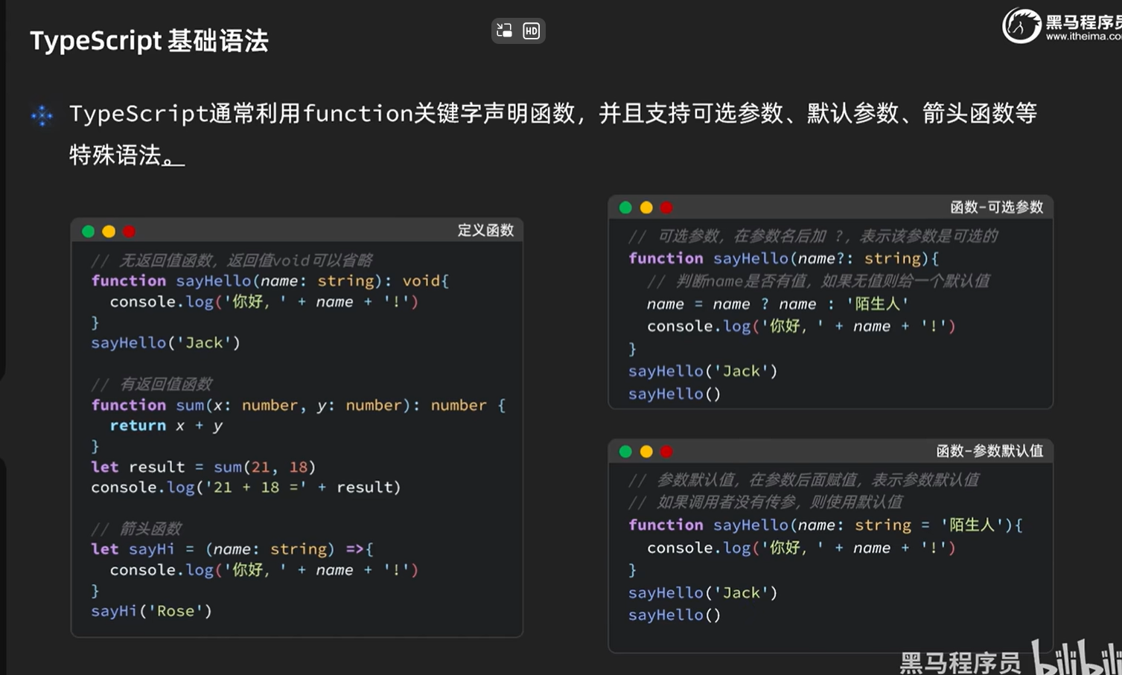Click the itheima horse logo

pos(1021,26)
